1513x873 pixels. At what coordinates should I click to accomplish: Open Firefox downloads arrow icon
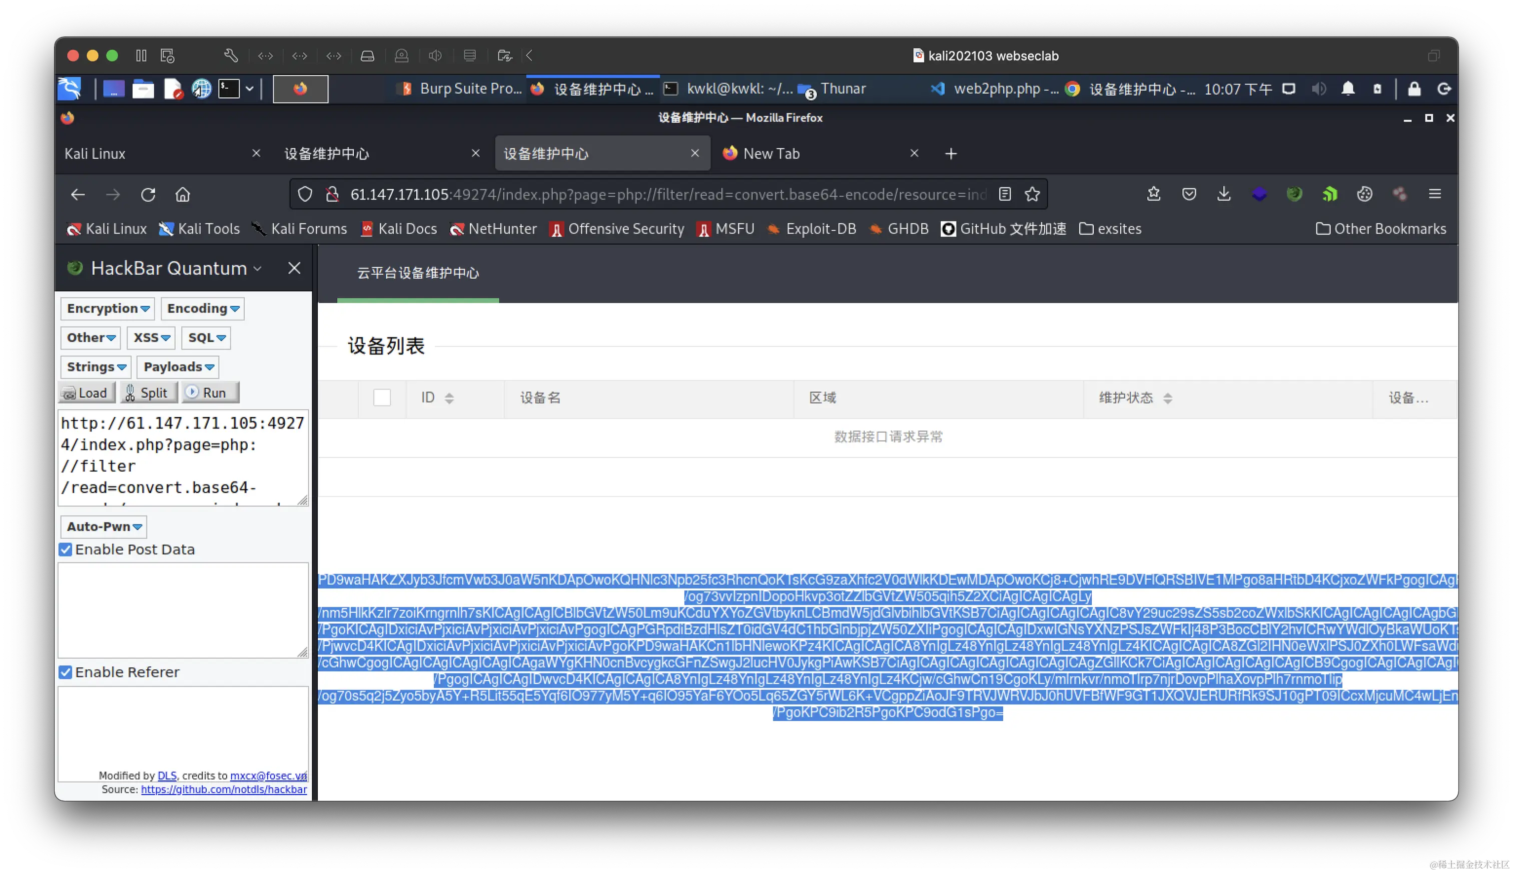point(1224,193)
